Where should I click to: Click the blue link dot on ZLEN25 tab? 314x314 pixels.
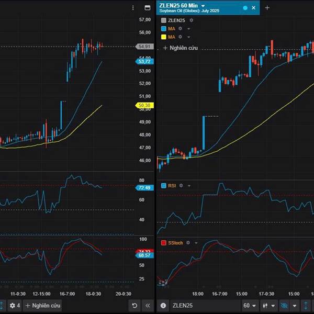click(245, 8)
